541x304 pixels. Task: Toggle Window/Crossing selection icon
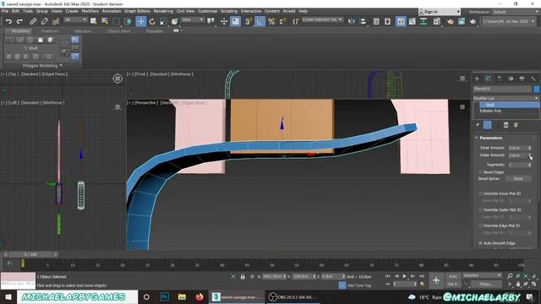point(128,21)
